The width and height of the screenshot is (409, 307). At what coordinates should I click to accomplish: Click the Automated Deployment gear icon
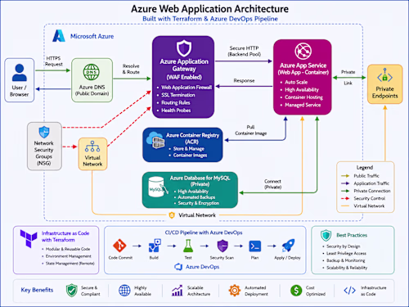coord(235,291)
